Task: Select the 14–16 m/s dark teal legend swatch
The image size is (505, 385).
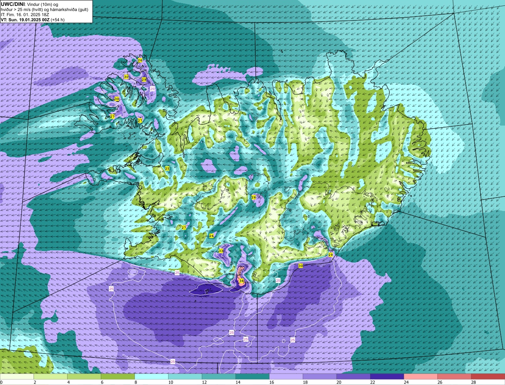Action: pyautogui.click(x=252, y=376)
